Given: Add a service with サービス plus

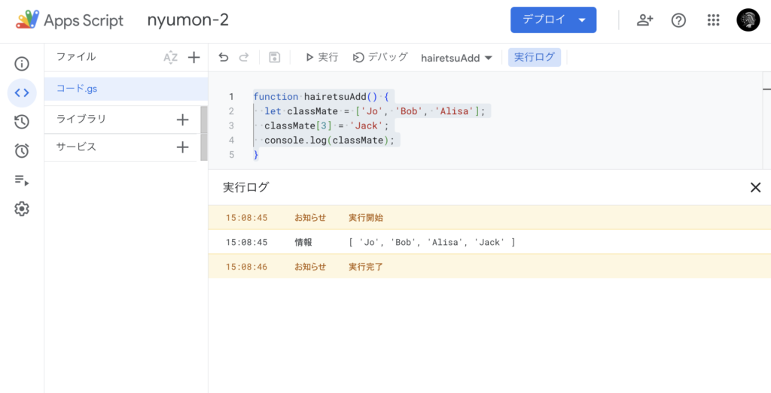Looking at the screenshot, I should pos(182,147).
